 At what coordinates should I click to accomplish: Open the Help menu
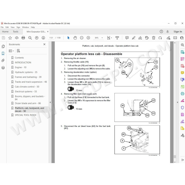33,27
